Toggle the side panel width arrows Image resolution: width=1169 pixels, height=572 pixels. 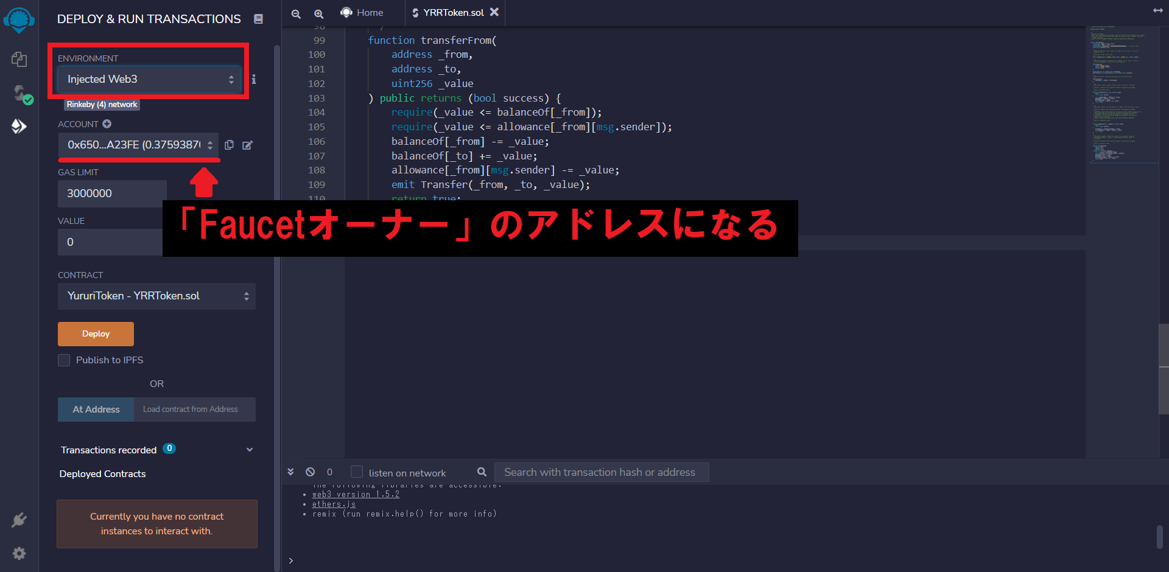point(1157,10)
